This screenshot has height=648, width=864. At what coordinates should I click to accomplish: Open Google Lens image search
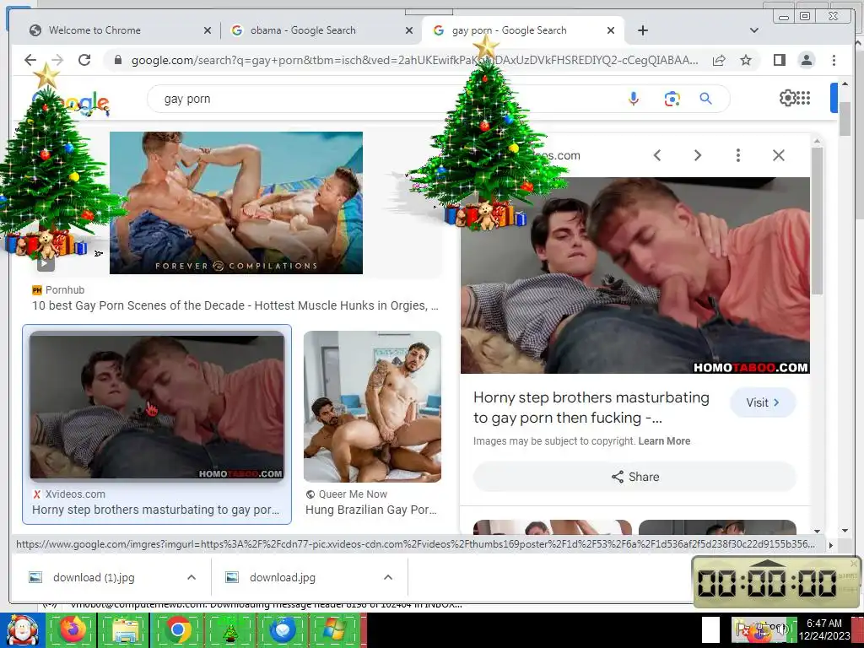click(x=672, y=100)
